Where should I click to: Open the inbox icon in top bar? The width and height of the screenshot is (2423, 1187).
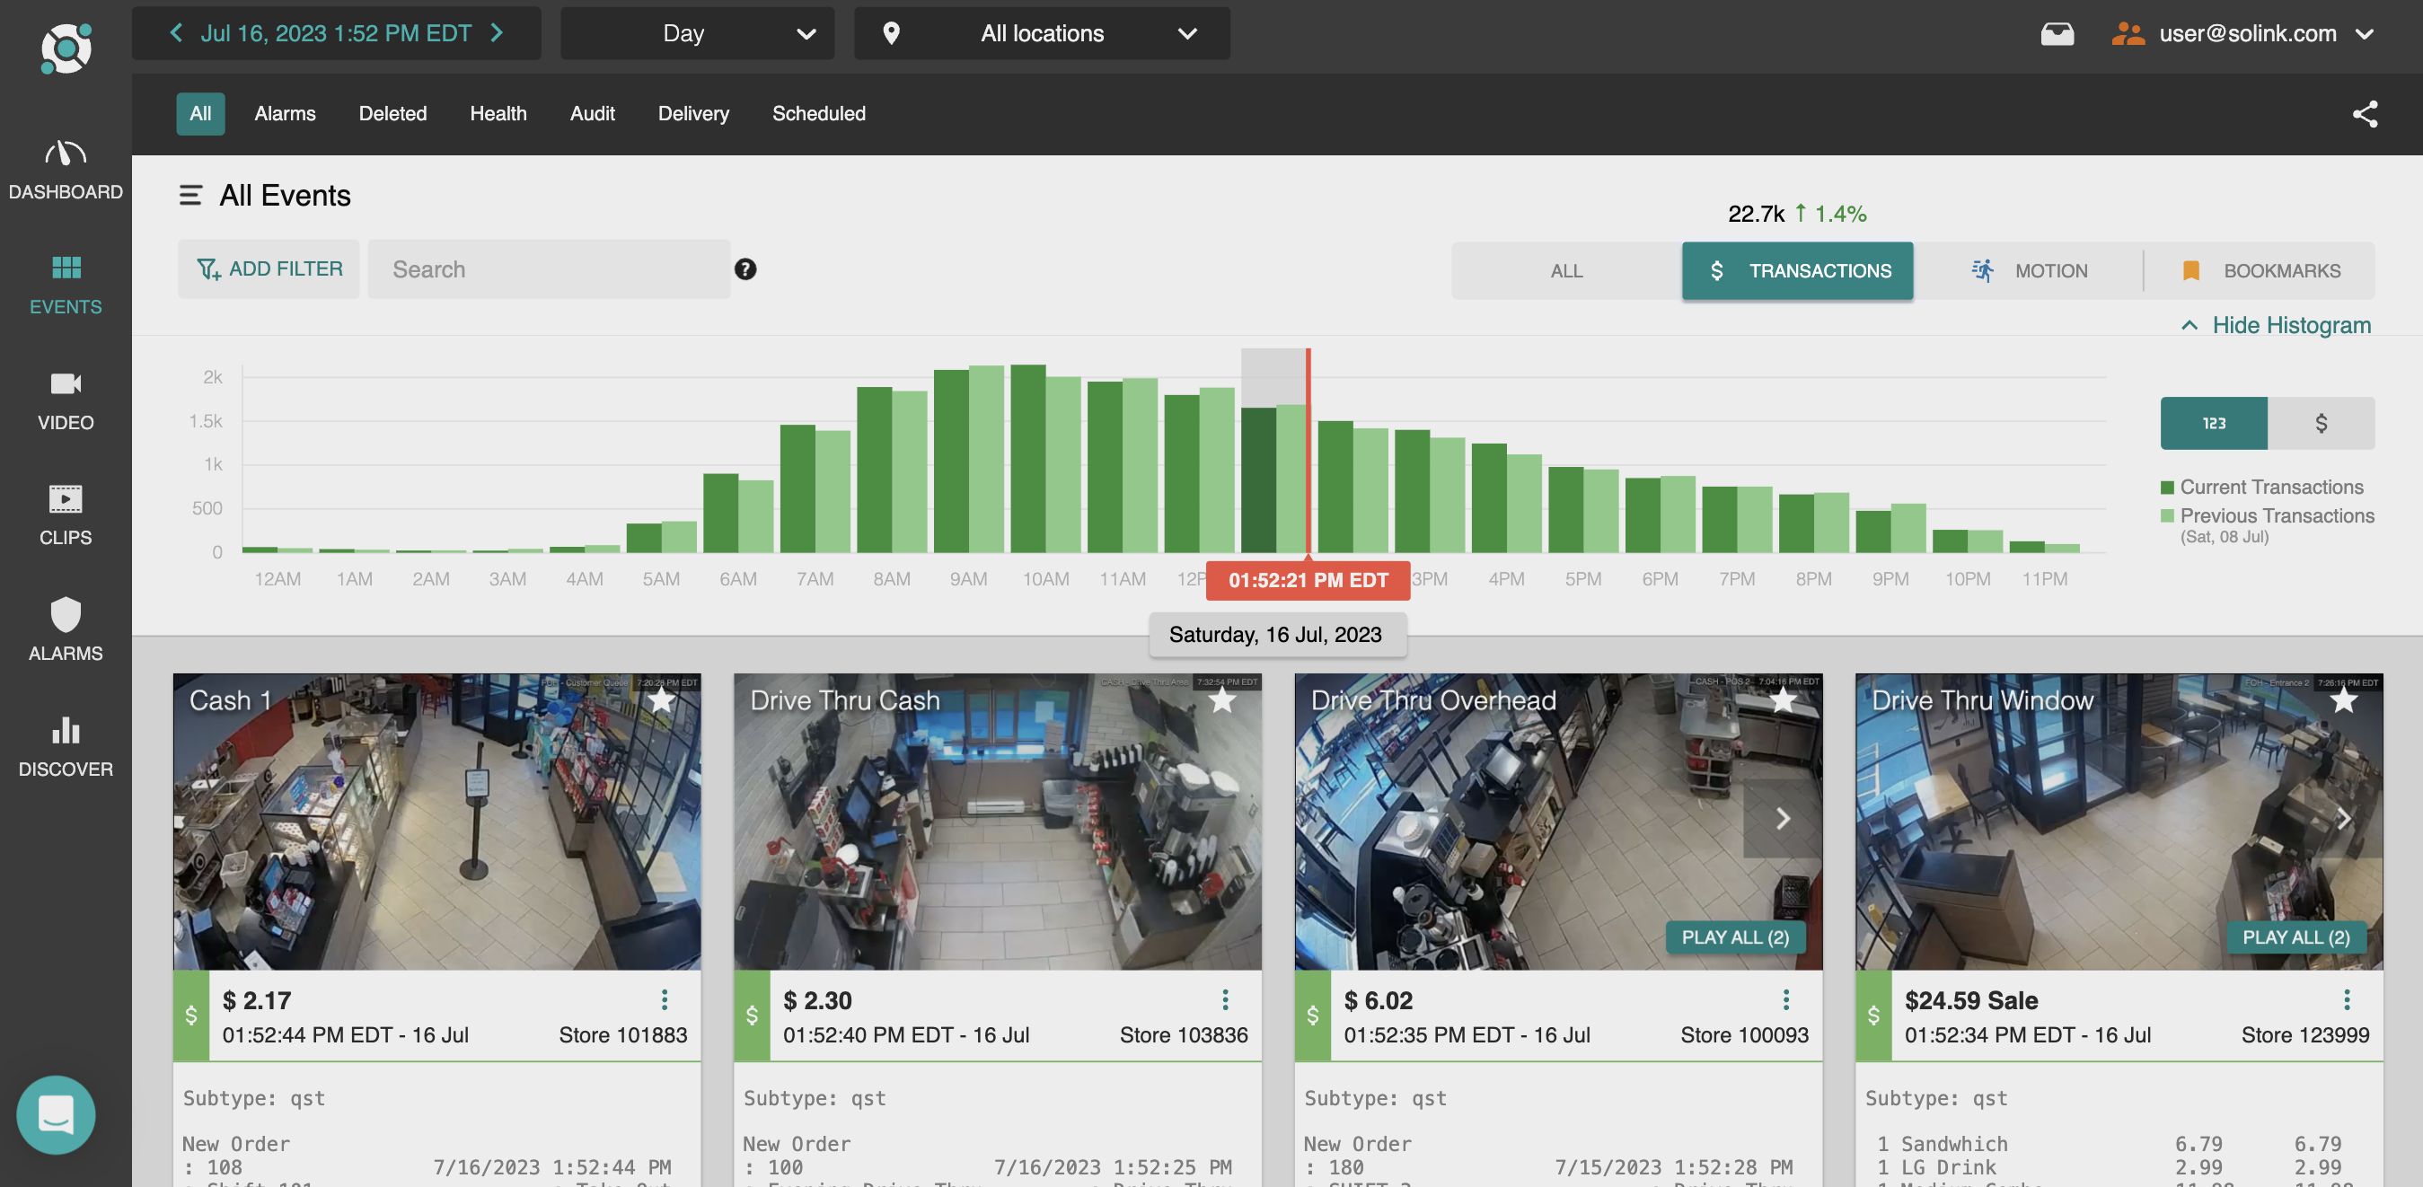click(2057, 33)
